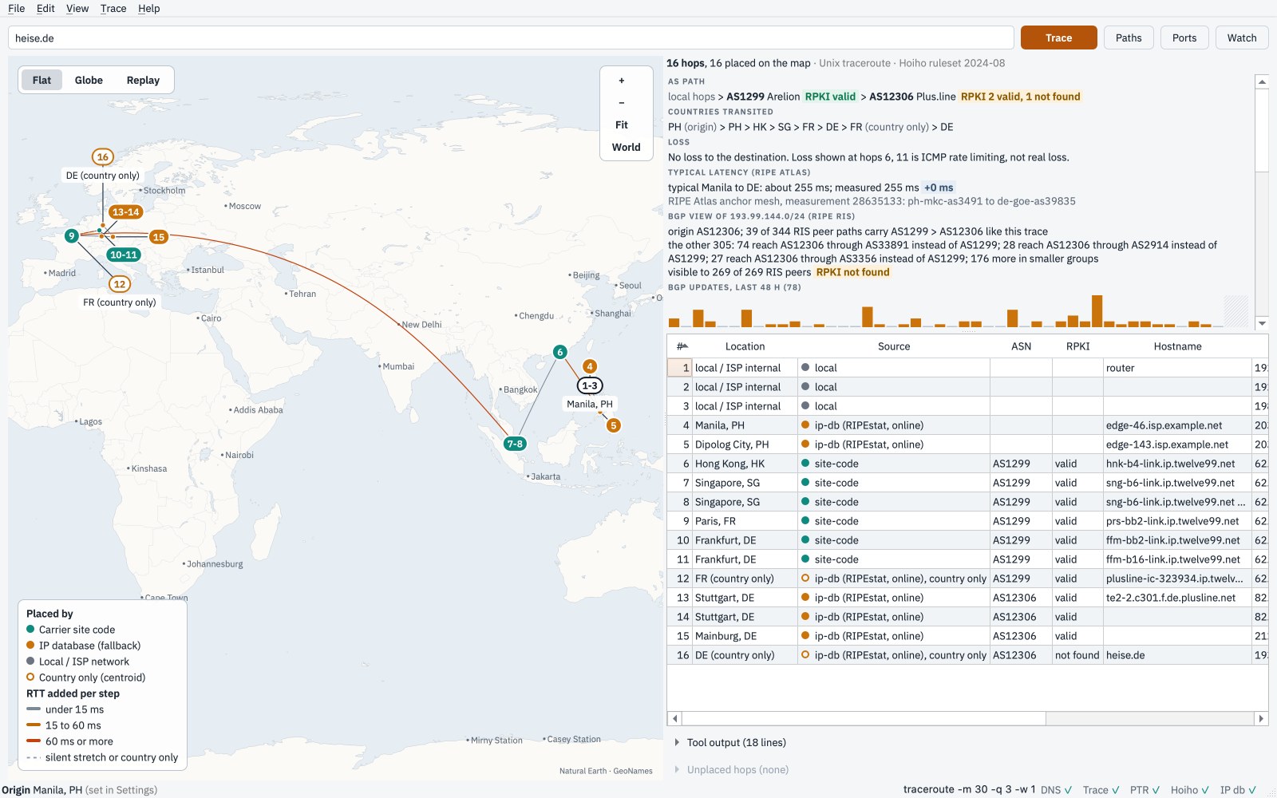This screenshot has height=798, width=1277.
Task: Open the Help menu
Action: [148, 9]
